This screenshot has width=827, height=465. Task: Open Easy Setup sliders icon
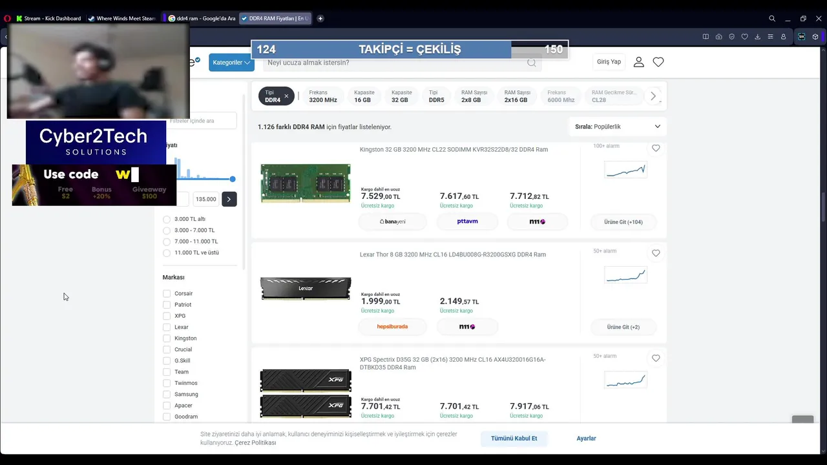pyautogui.click(x=770, y=37)
